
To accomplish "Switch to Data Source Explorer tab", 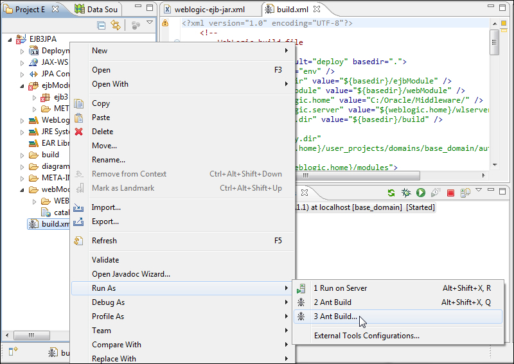I will tap(96, 10).
